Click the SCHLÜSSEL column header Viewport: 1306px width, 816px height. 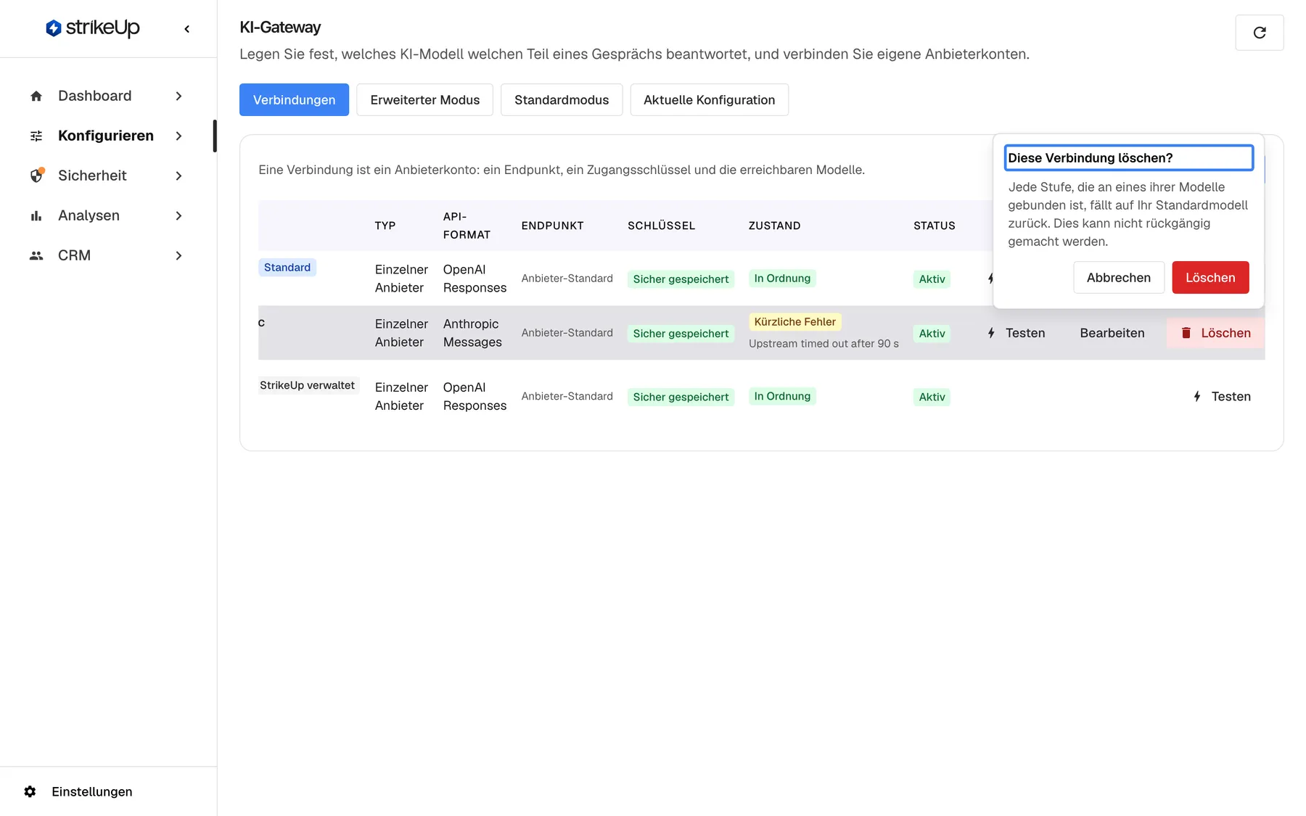click(x=661, y=226)
